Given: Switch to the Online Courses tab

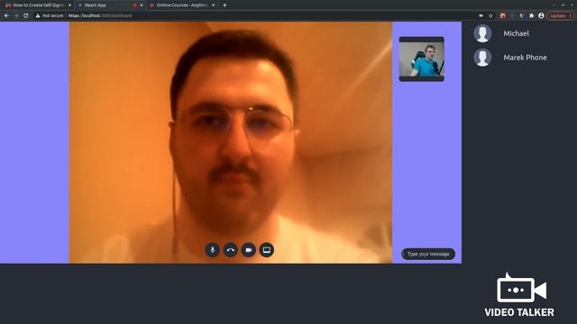Looking at the screenshot, I should (182, 5).
